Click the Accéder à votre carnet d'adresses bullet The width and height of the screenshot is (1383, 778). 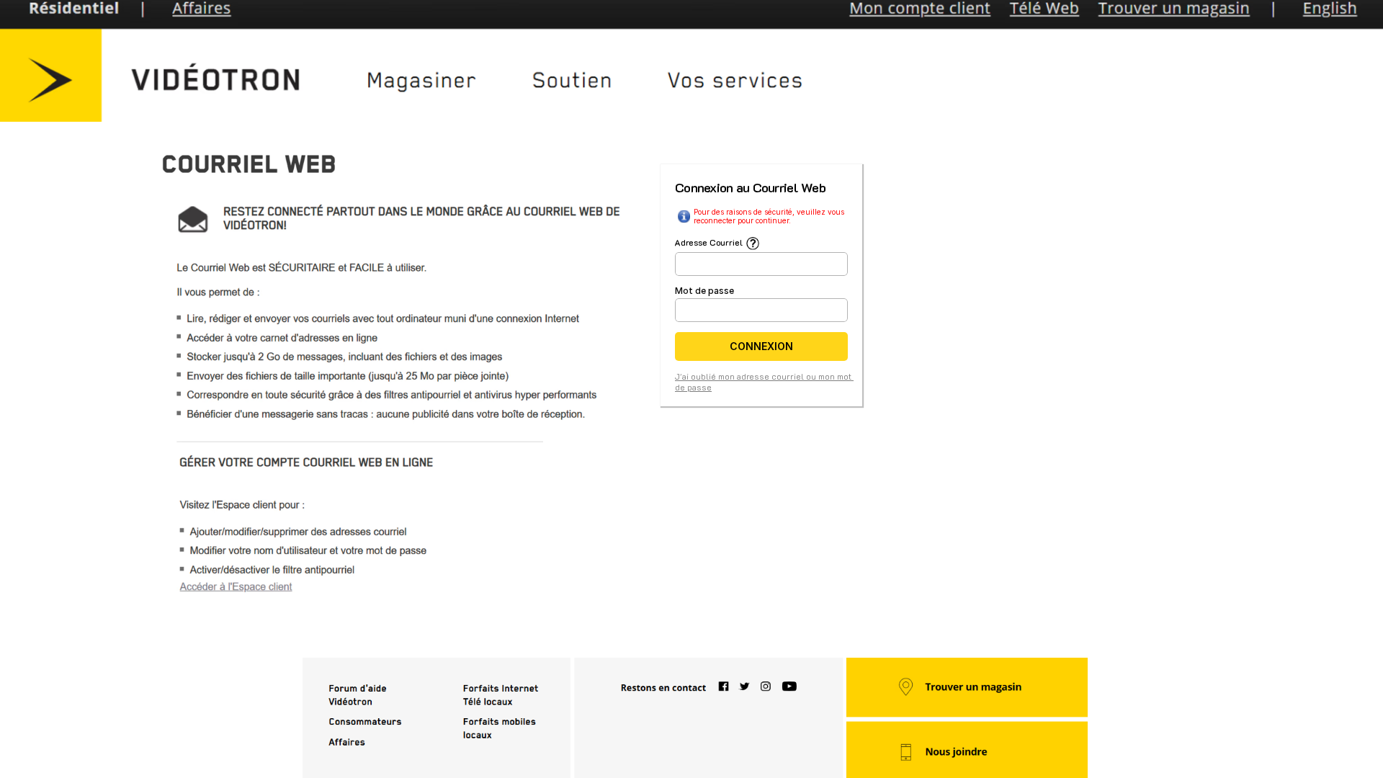click(x=282, y=338)
